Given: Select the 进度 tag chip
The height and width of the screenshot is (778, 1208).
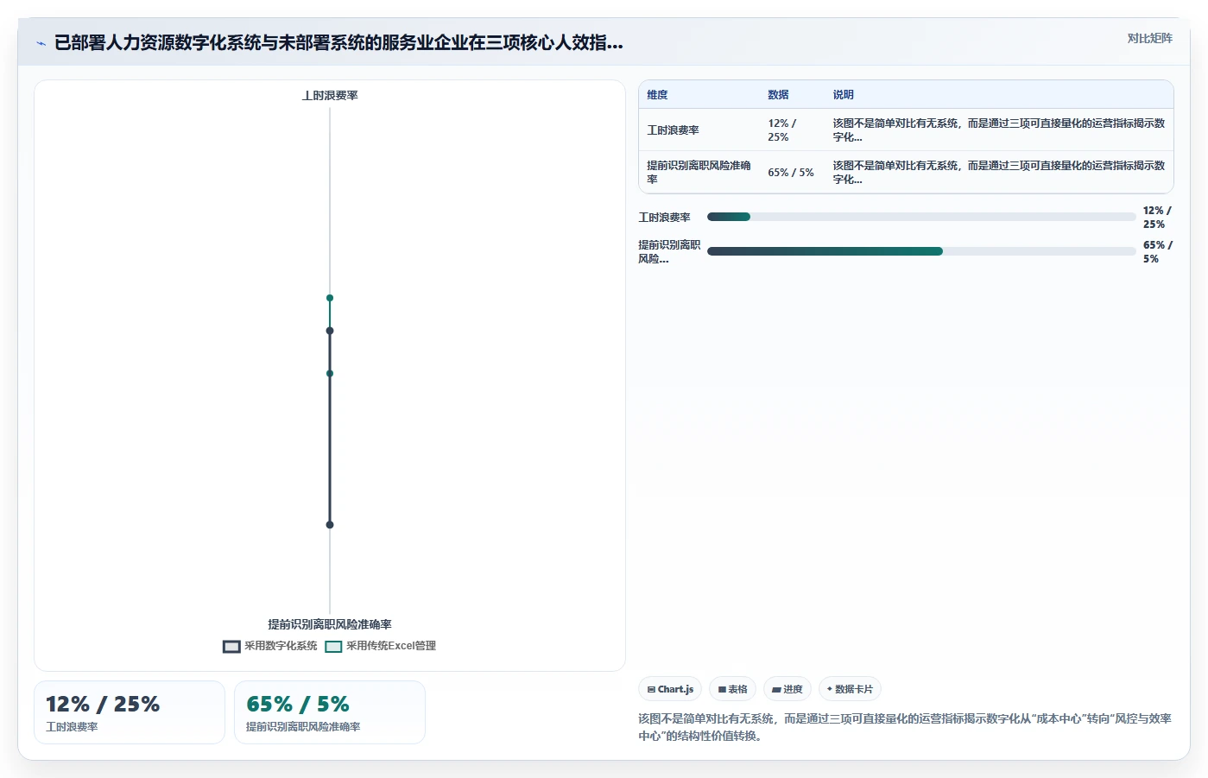Looking at the screenshot, I should 787,689.
